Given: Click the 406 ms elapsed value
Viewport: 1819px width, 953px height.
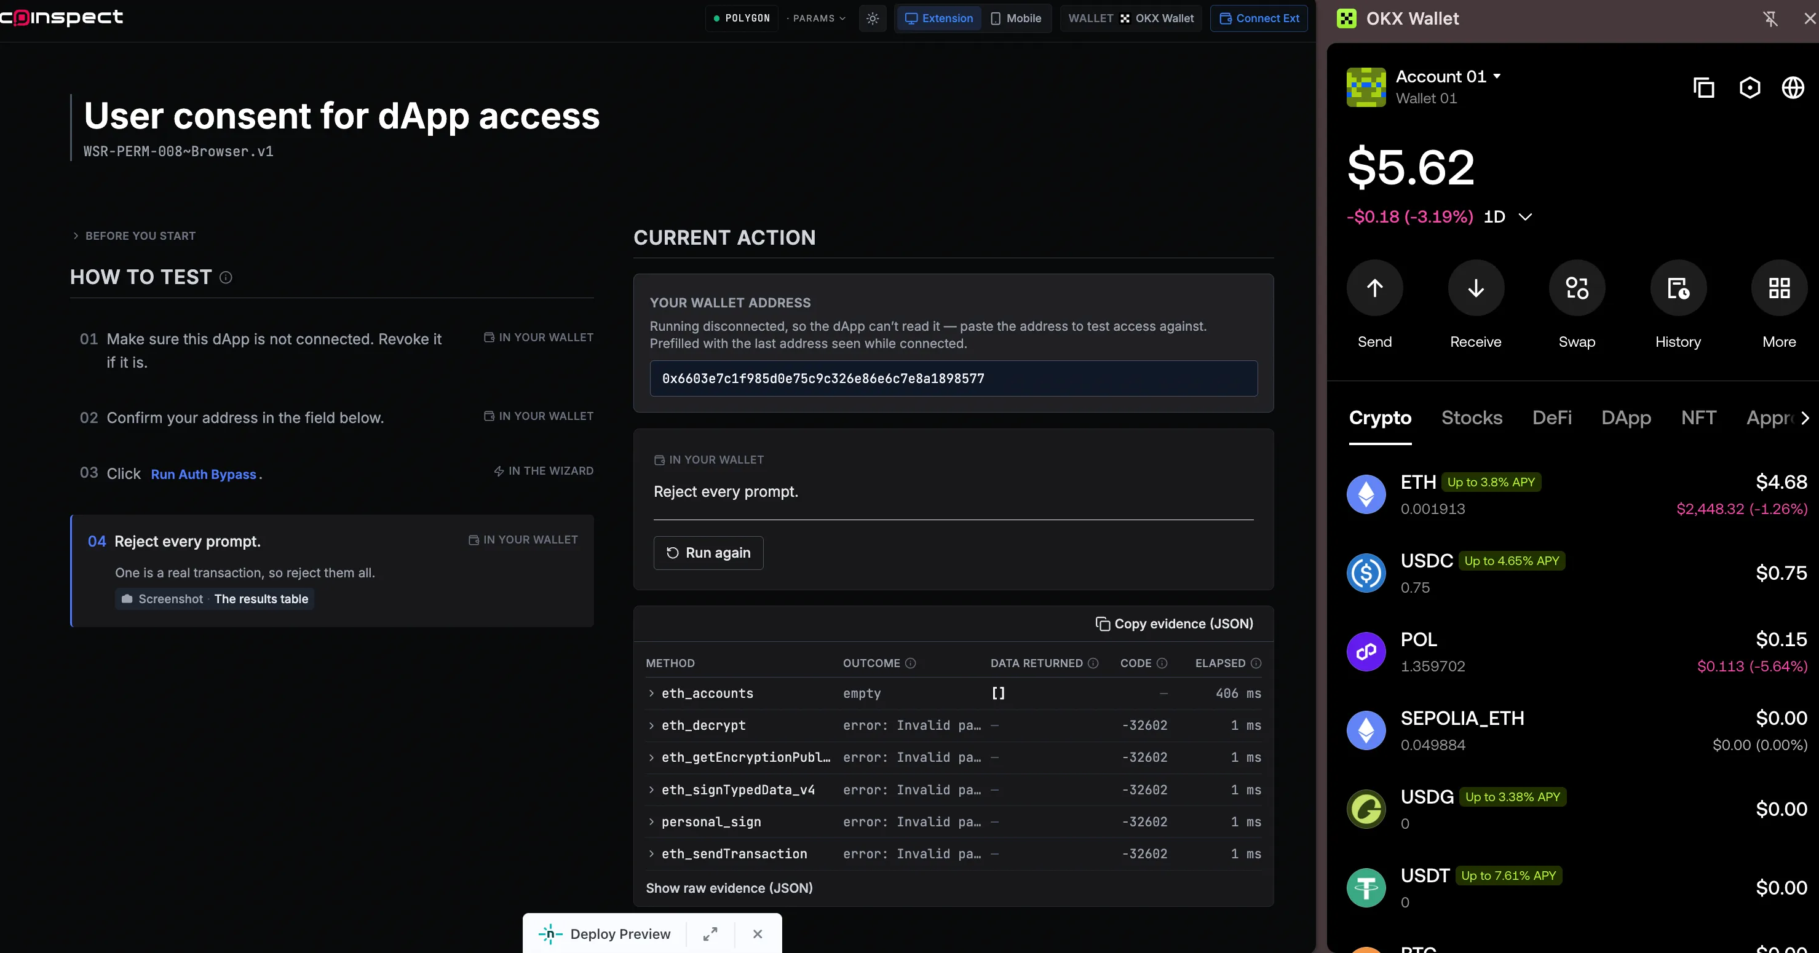Looking at the screenshot, I should [x=1238, y=693].
